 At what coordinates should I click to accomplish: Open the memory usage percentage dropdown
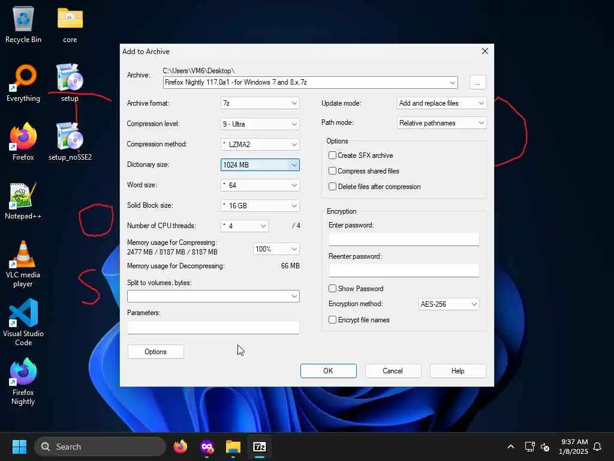(276, 249)
